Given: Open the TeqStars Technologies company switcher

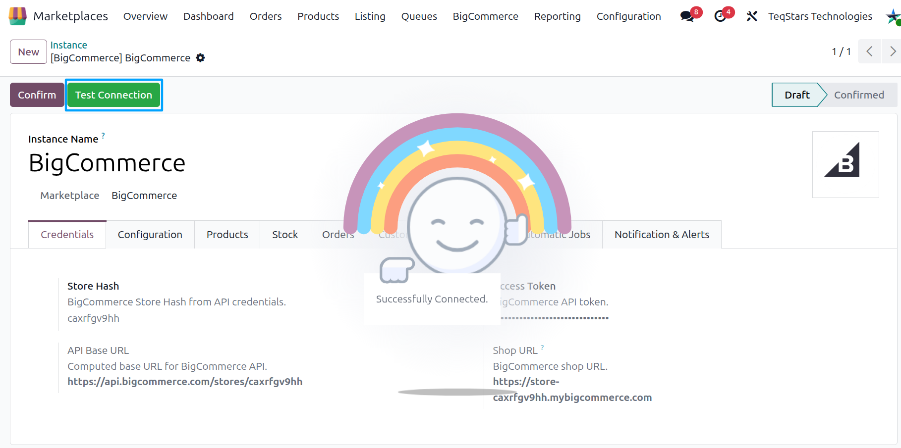Looking at the screenshot, I should coord(820,16).
